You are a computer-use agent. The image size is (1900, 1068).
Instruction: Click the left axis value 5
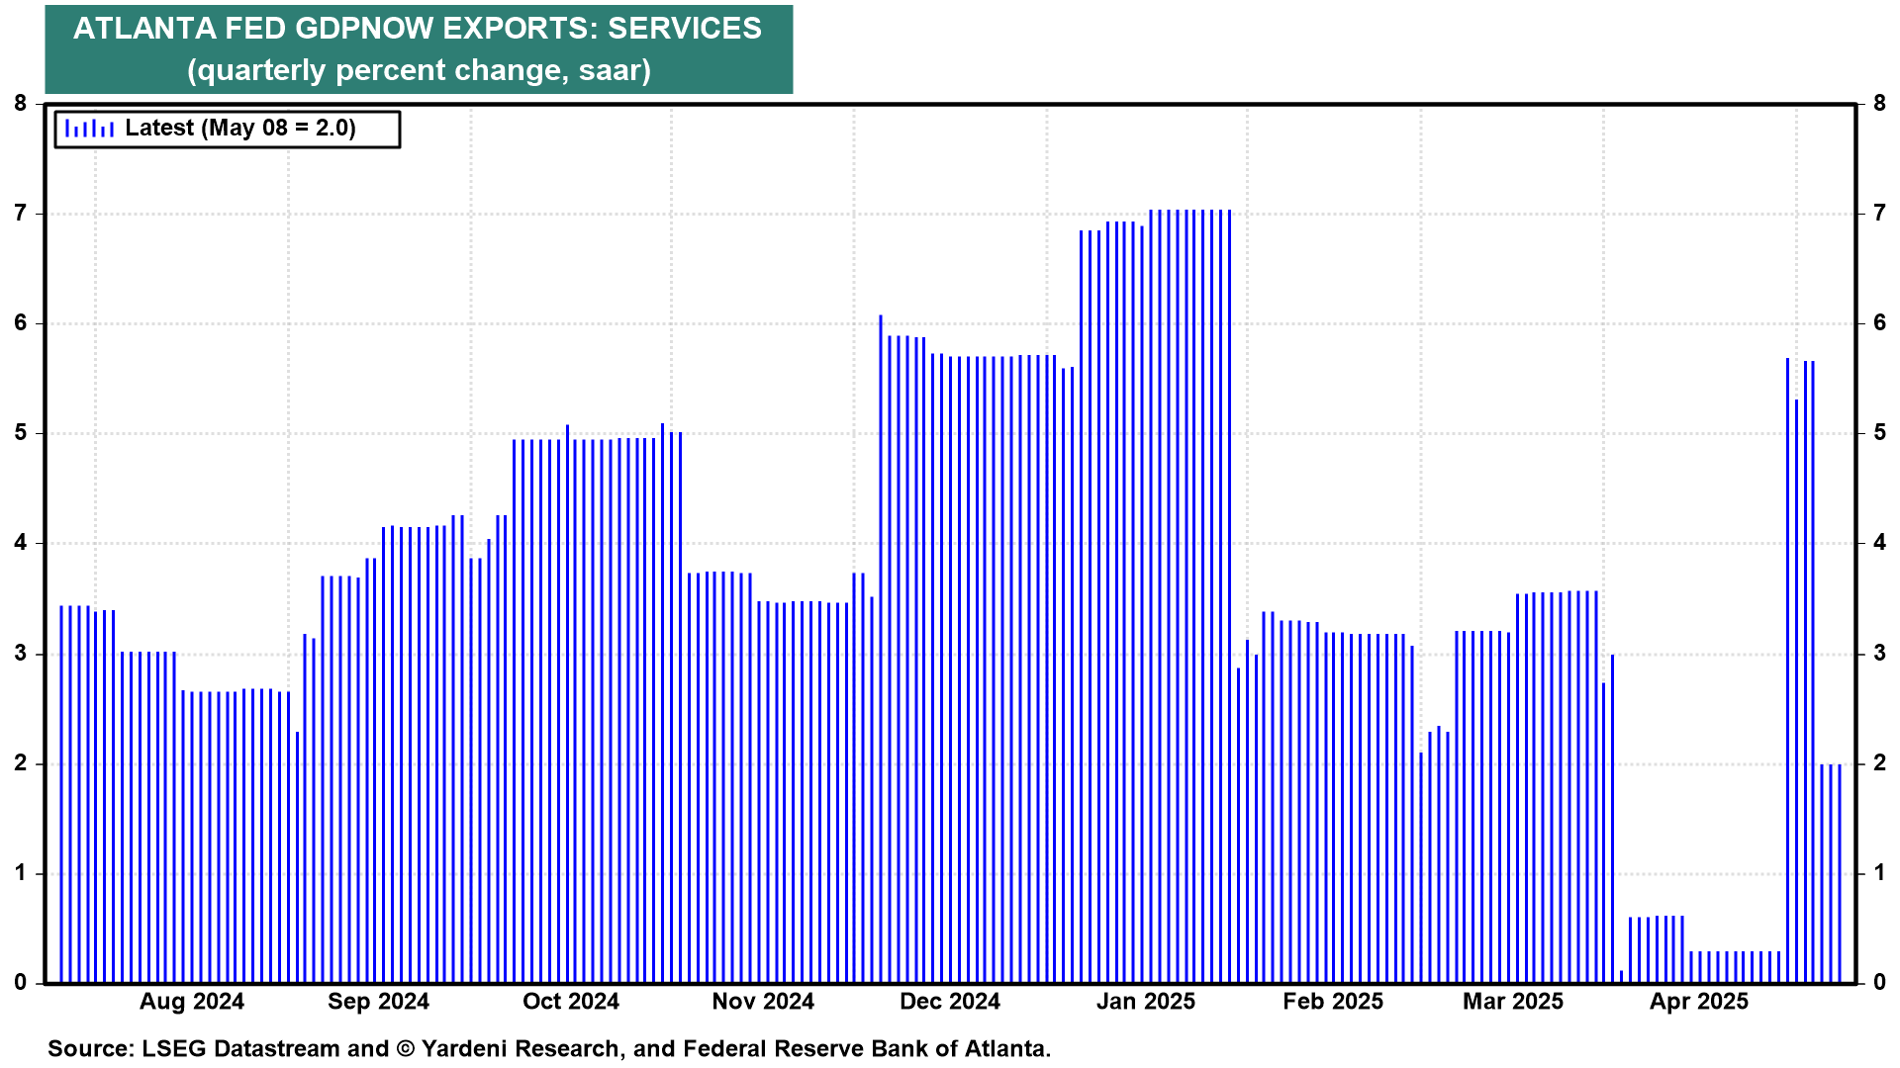pos(21,433)
